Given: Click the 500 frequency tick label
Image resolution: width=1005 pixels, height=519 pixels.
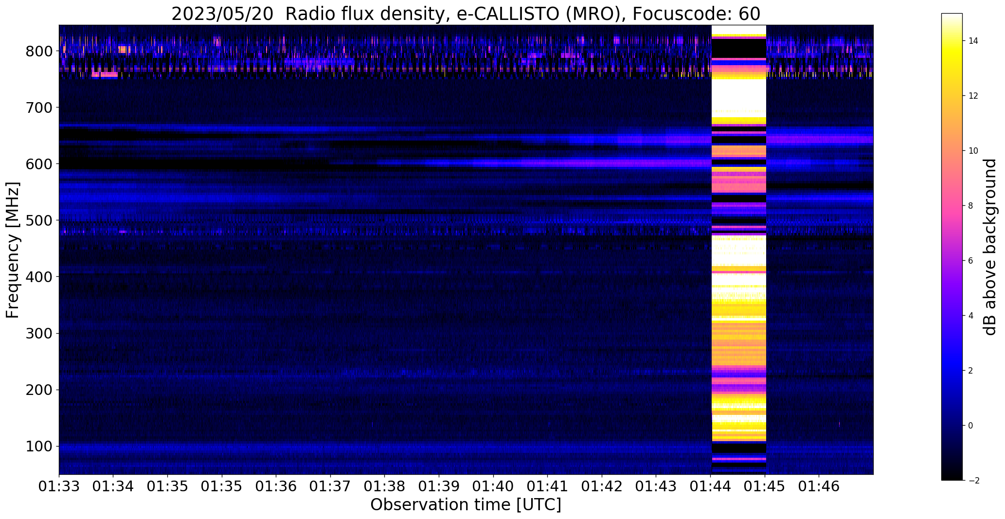Looking at the screenshot, I should point(39,220).
